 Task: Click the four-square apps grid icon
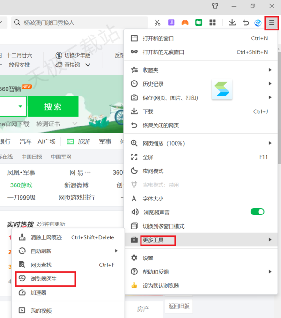click(212, 22)
